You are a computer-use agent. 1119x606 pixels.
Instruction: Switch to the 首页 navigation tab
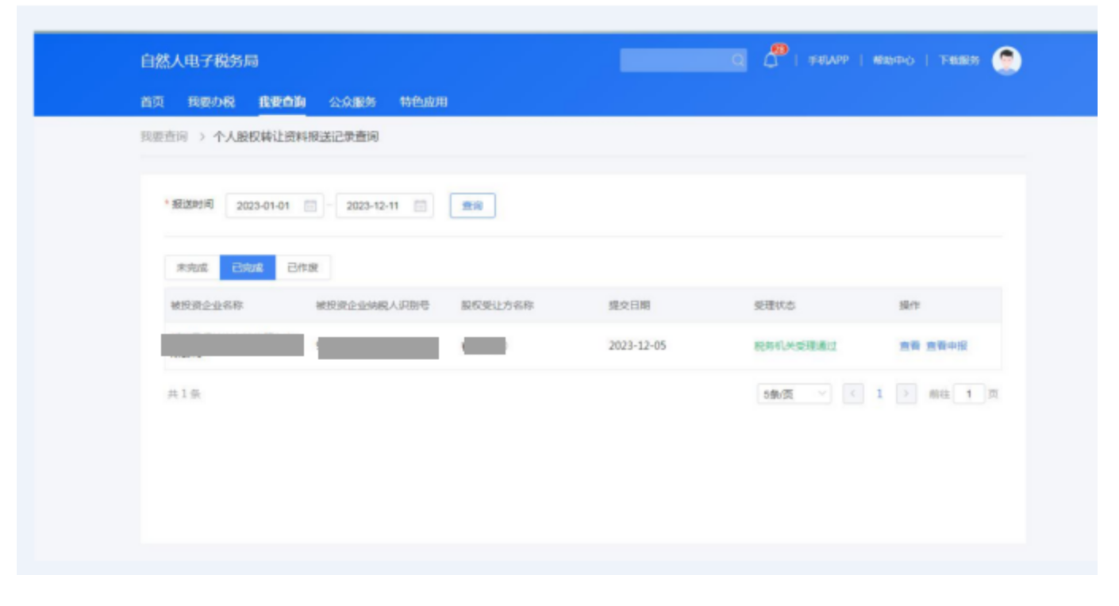click(x=152, y=102)
